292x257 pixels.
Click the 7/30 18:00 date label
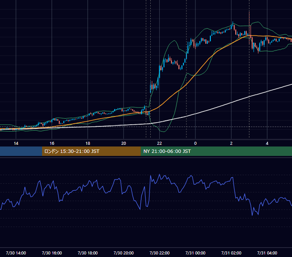tap(88, 253)
